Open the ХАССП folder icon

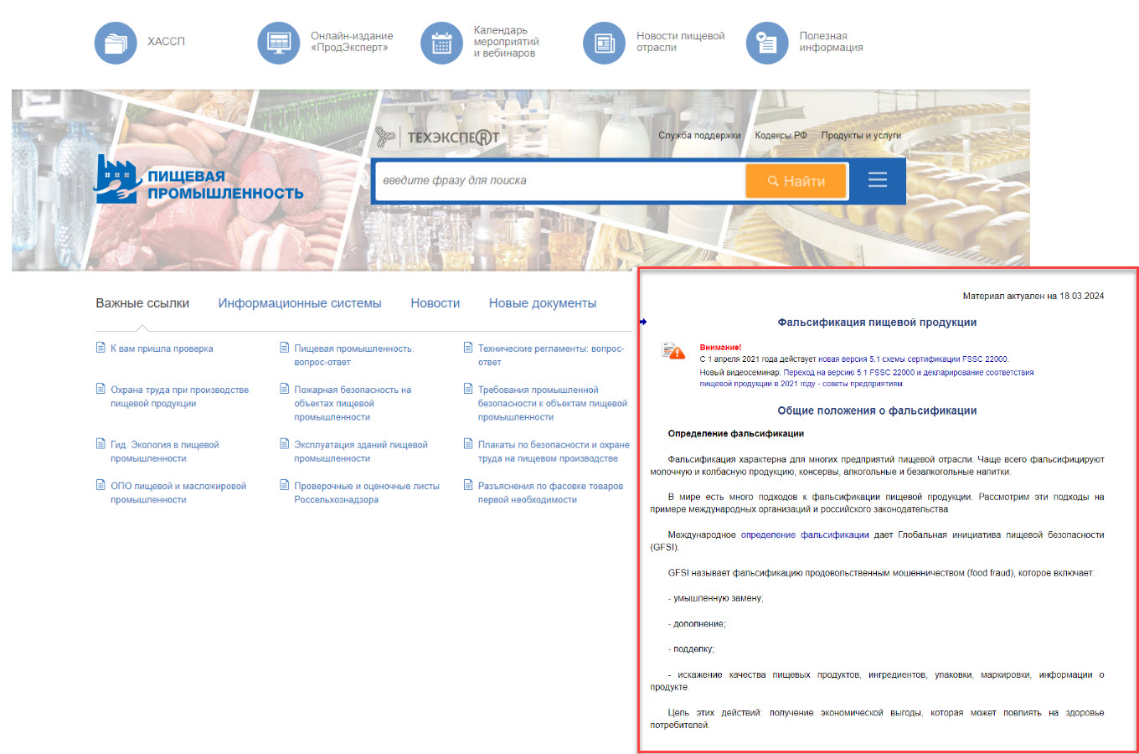click(116, 43)
